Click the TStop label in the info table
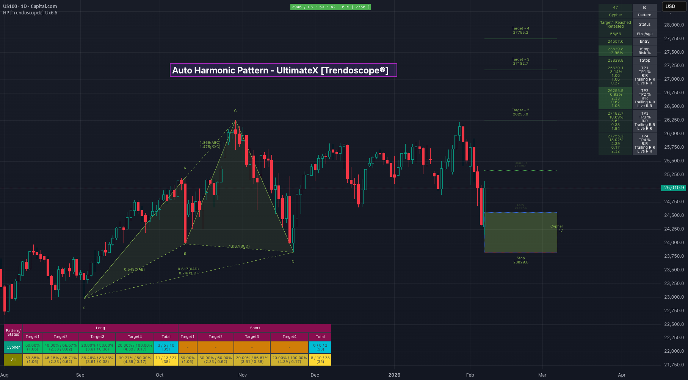 (644, 61)
